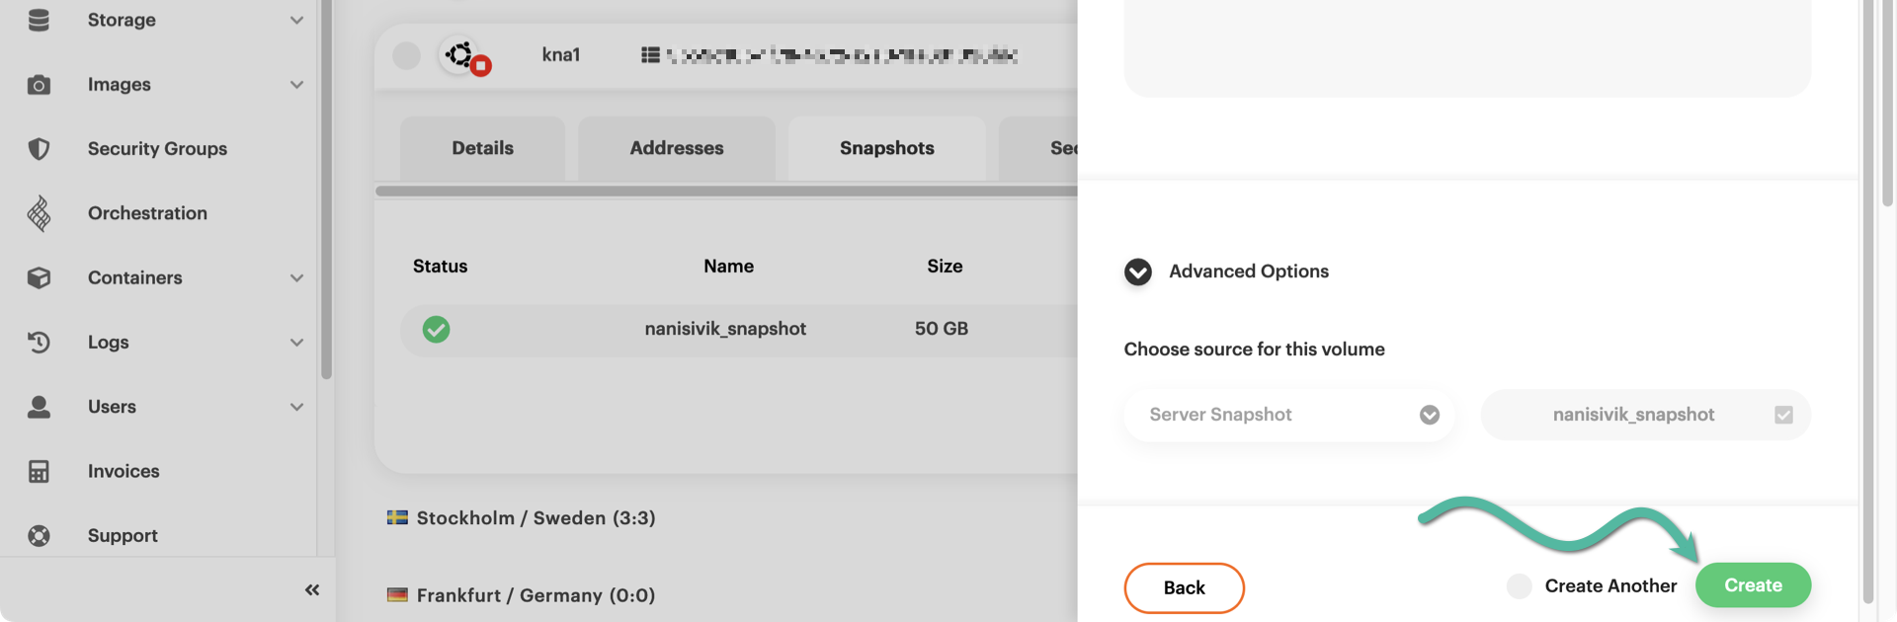Viewport: 1897px width, 622px height.
Task: Toggle the Create Another option
Action: pyautogui.click(x=1519, y=586)
